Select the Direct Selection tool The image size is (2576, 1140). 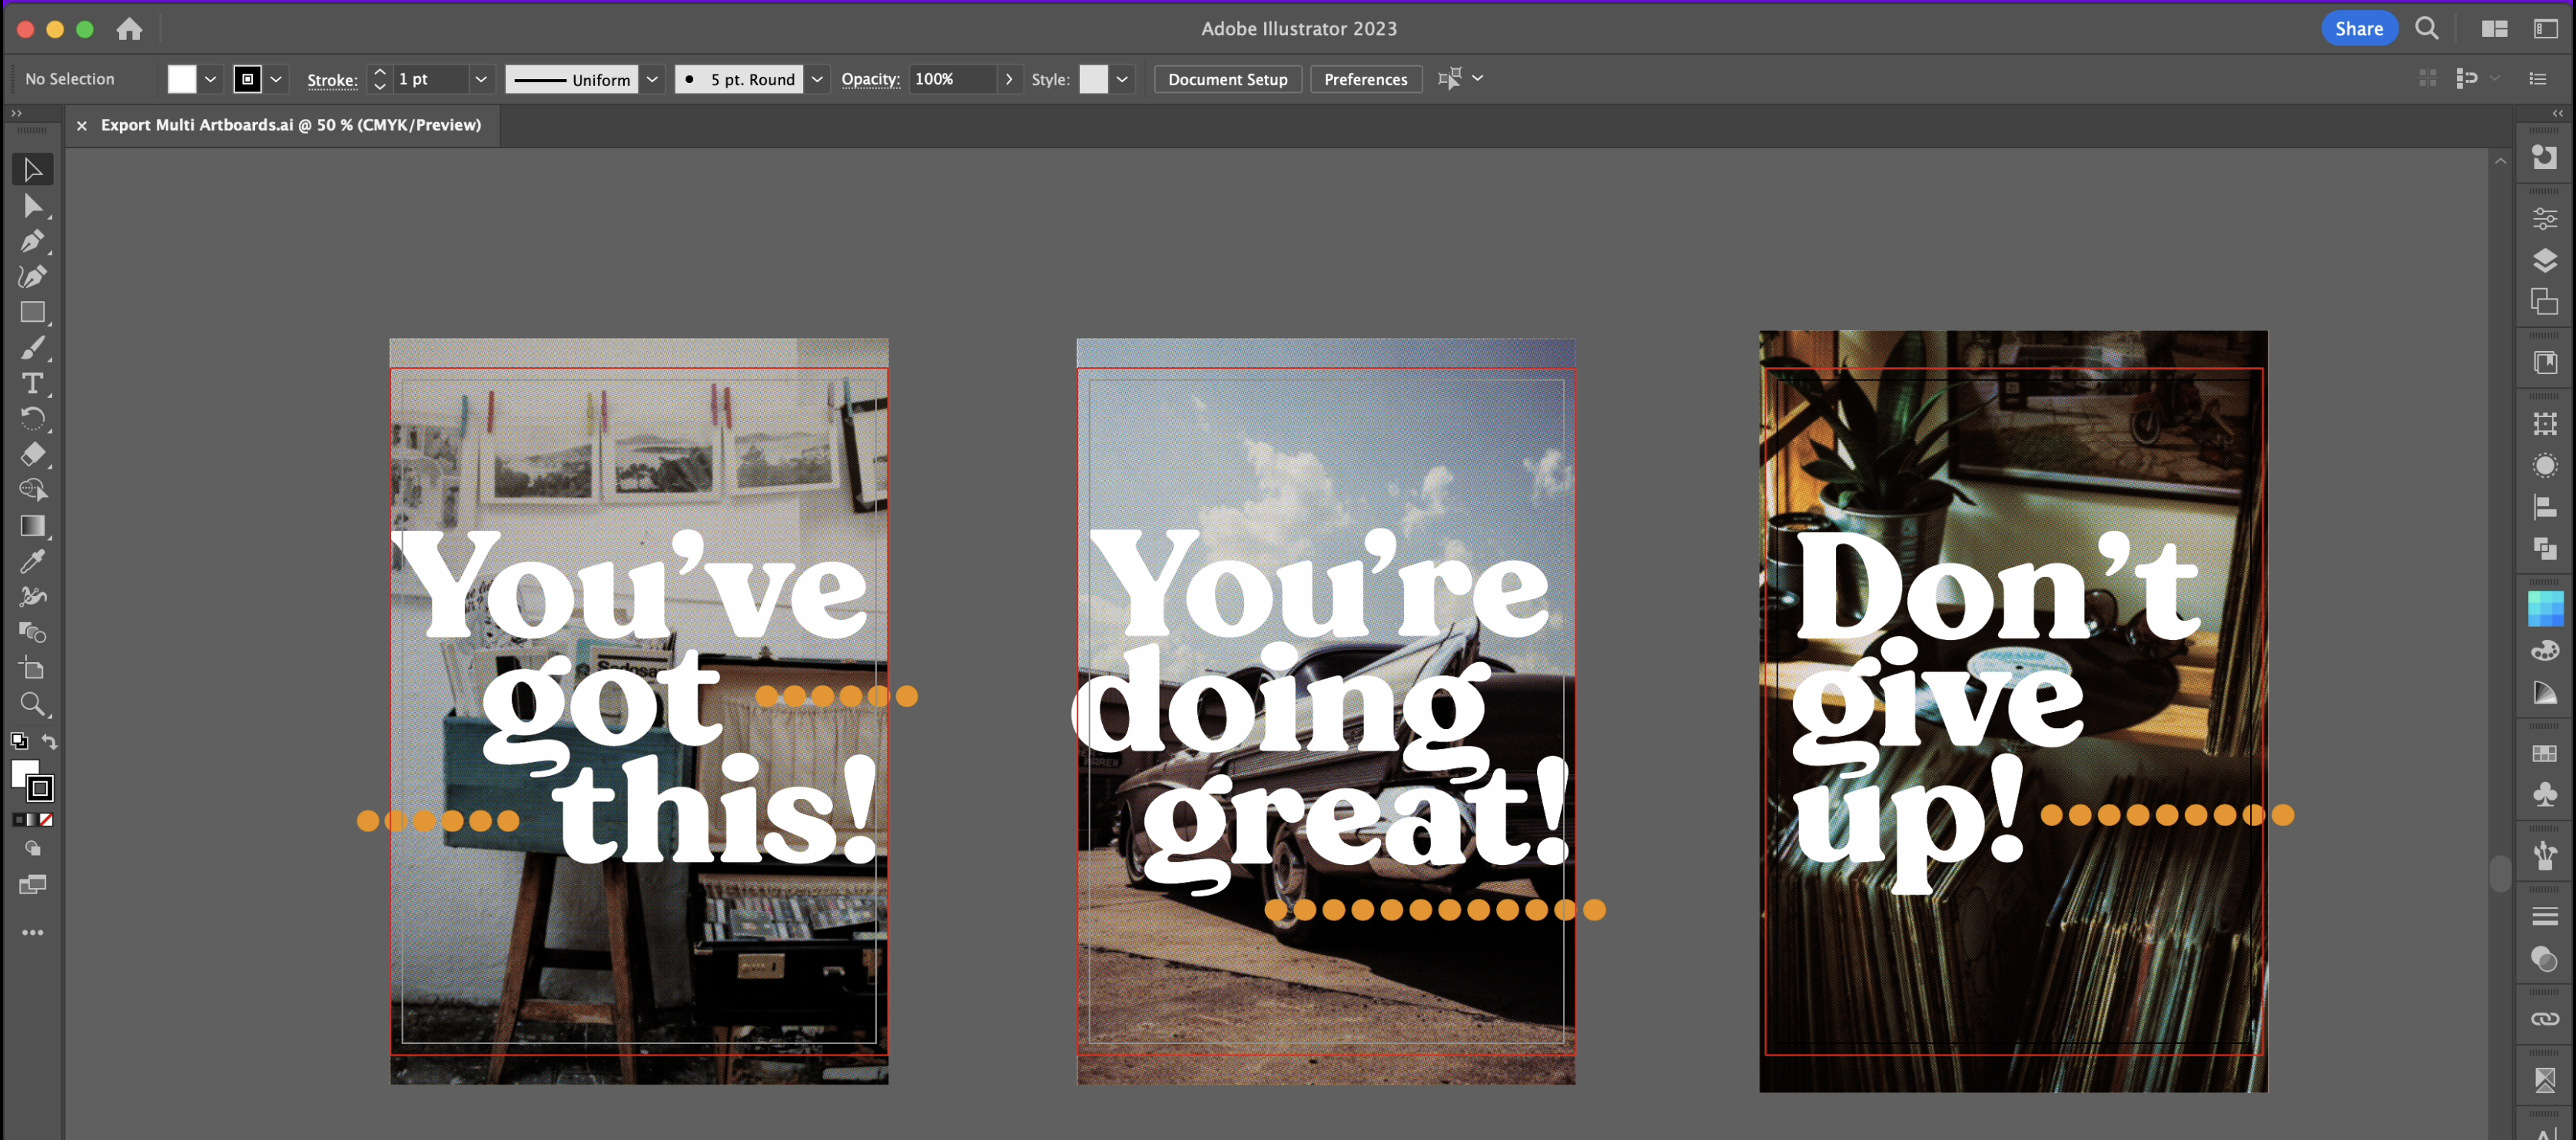(32, 206)
